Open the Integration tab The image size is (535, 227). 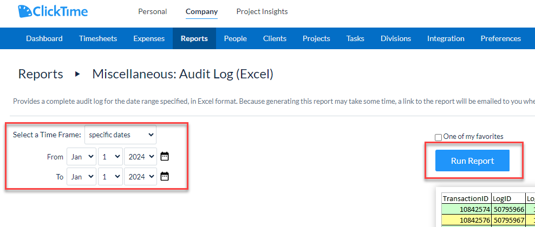click(x=446, y=38)
